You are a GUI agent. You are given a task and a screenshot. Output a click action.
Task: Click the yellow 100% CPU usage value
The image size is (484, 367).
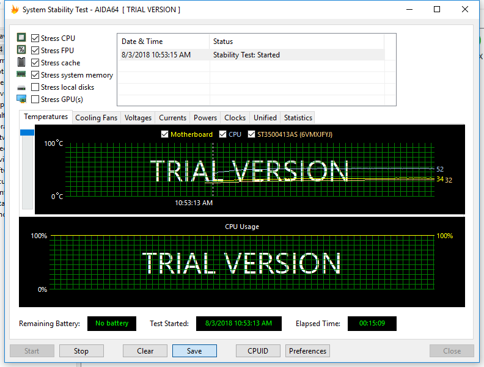tap(444, 236)
